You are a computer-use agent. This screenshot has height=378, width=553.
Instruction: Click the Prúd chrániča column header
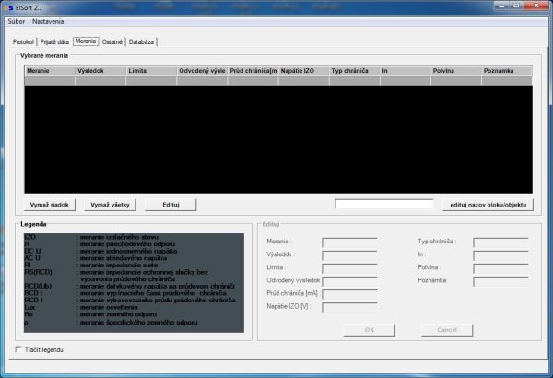pyautogui.click(x=253, y=71)
